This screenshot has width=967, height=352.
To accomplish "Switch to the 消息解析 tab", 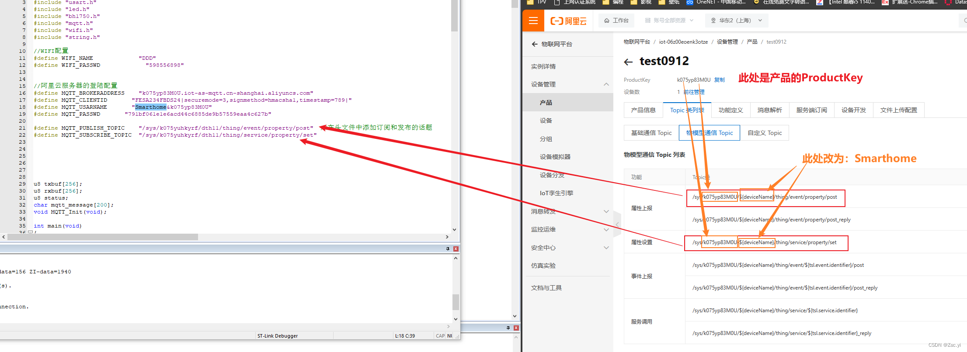I will pyautogui.click(x=769, y=110).
